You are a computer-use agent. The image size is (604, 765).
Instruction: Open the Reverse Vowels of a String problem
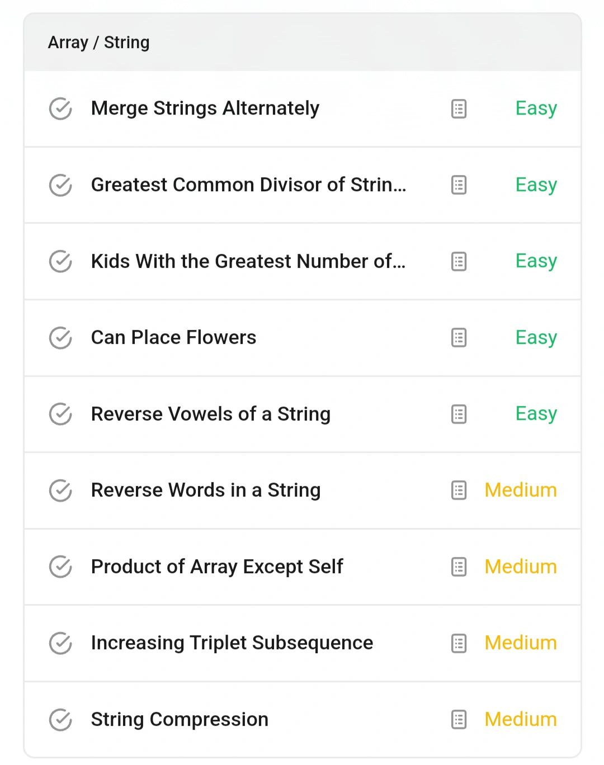pyautogui.click(x=211, y=414)
